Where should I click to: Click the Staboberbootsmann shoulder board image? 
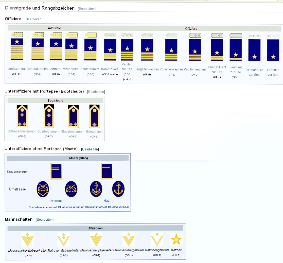[x=22, y=116]
